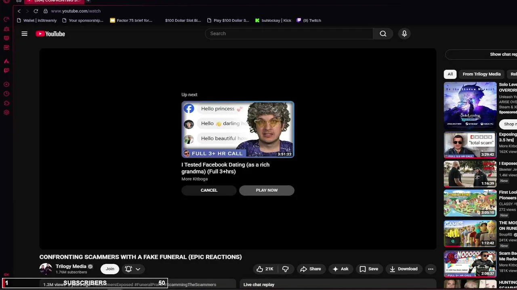Click the Live chat replay heading
This screenshot has width=517, height=290.
(259, 284)
